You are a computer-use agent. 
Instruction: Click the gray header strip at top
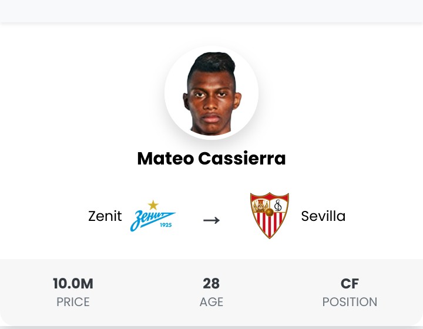pyautogui.click(x=211, y=11)
